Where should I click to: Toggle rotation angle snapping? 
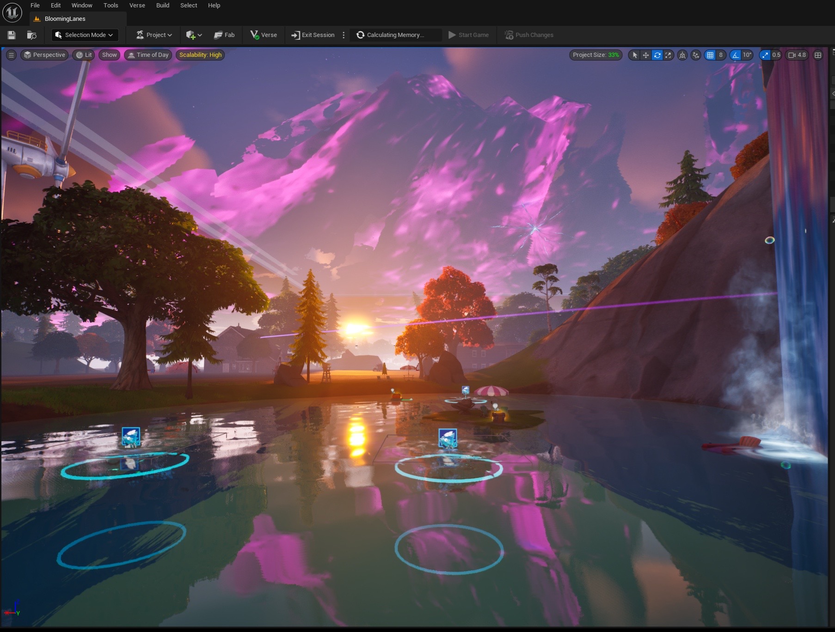[735, 55]
